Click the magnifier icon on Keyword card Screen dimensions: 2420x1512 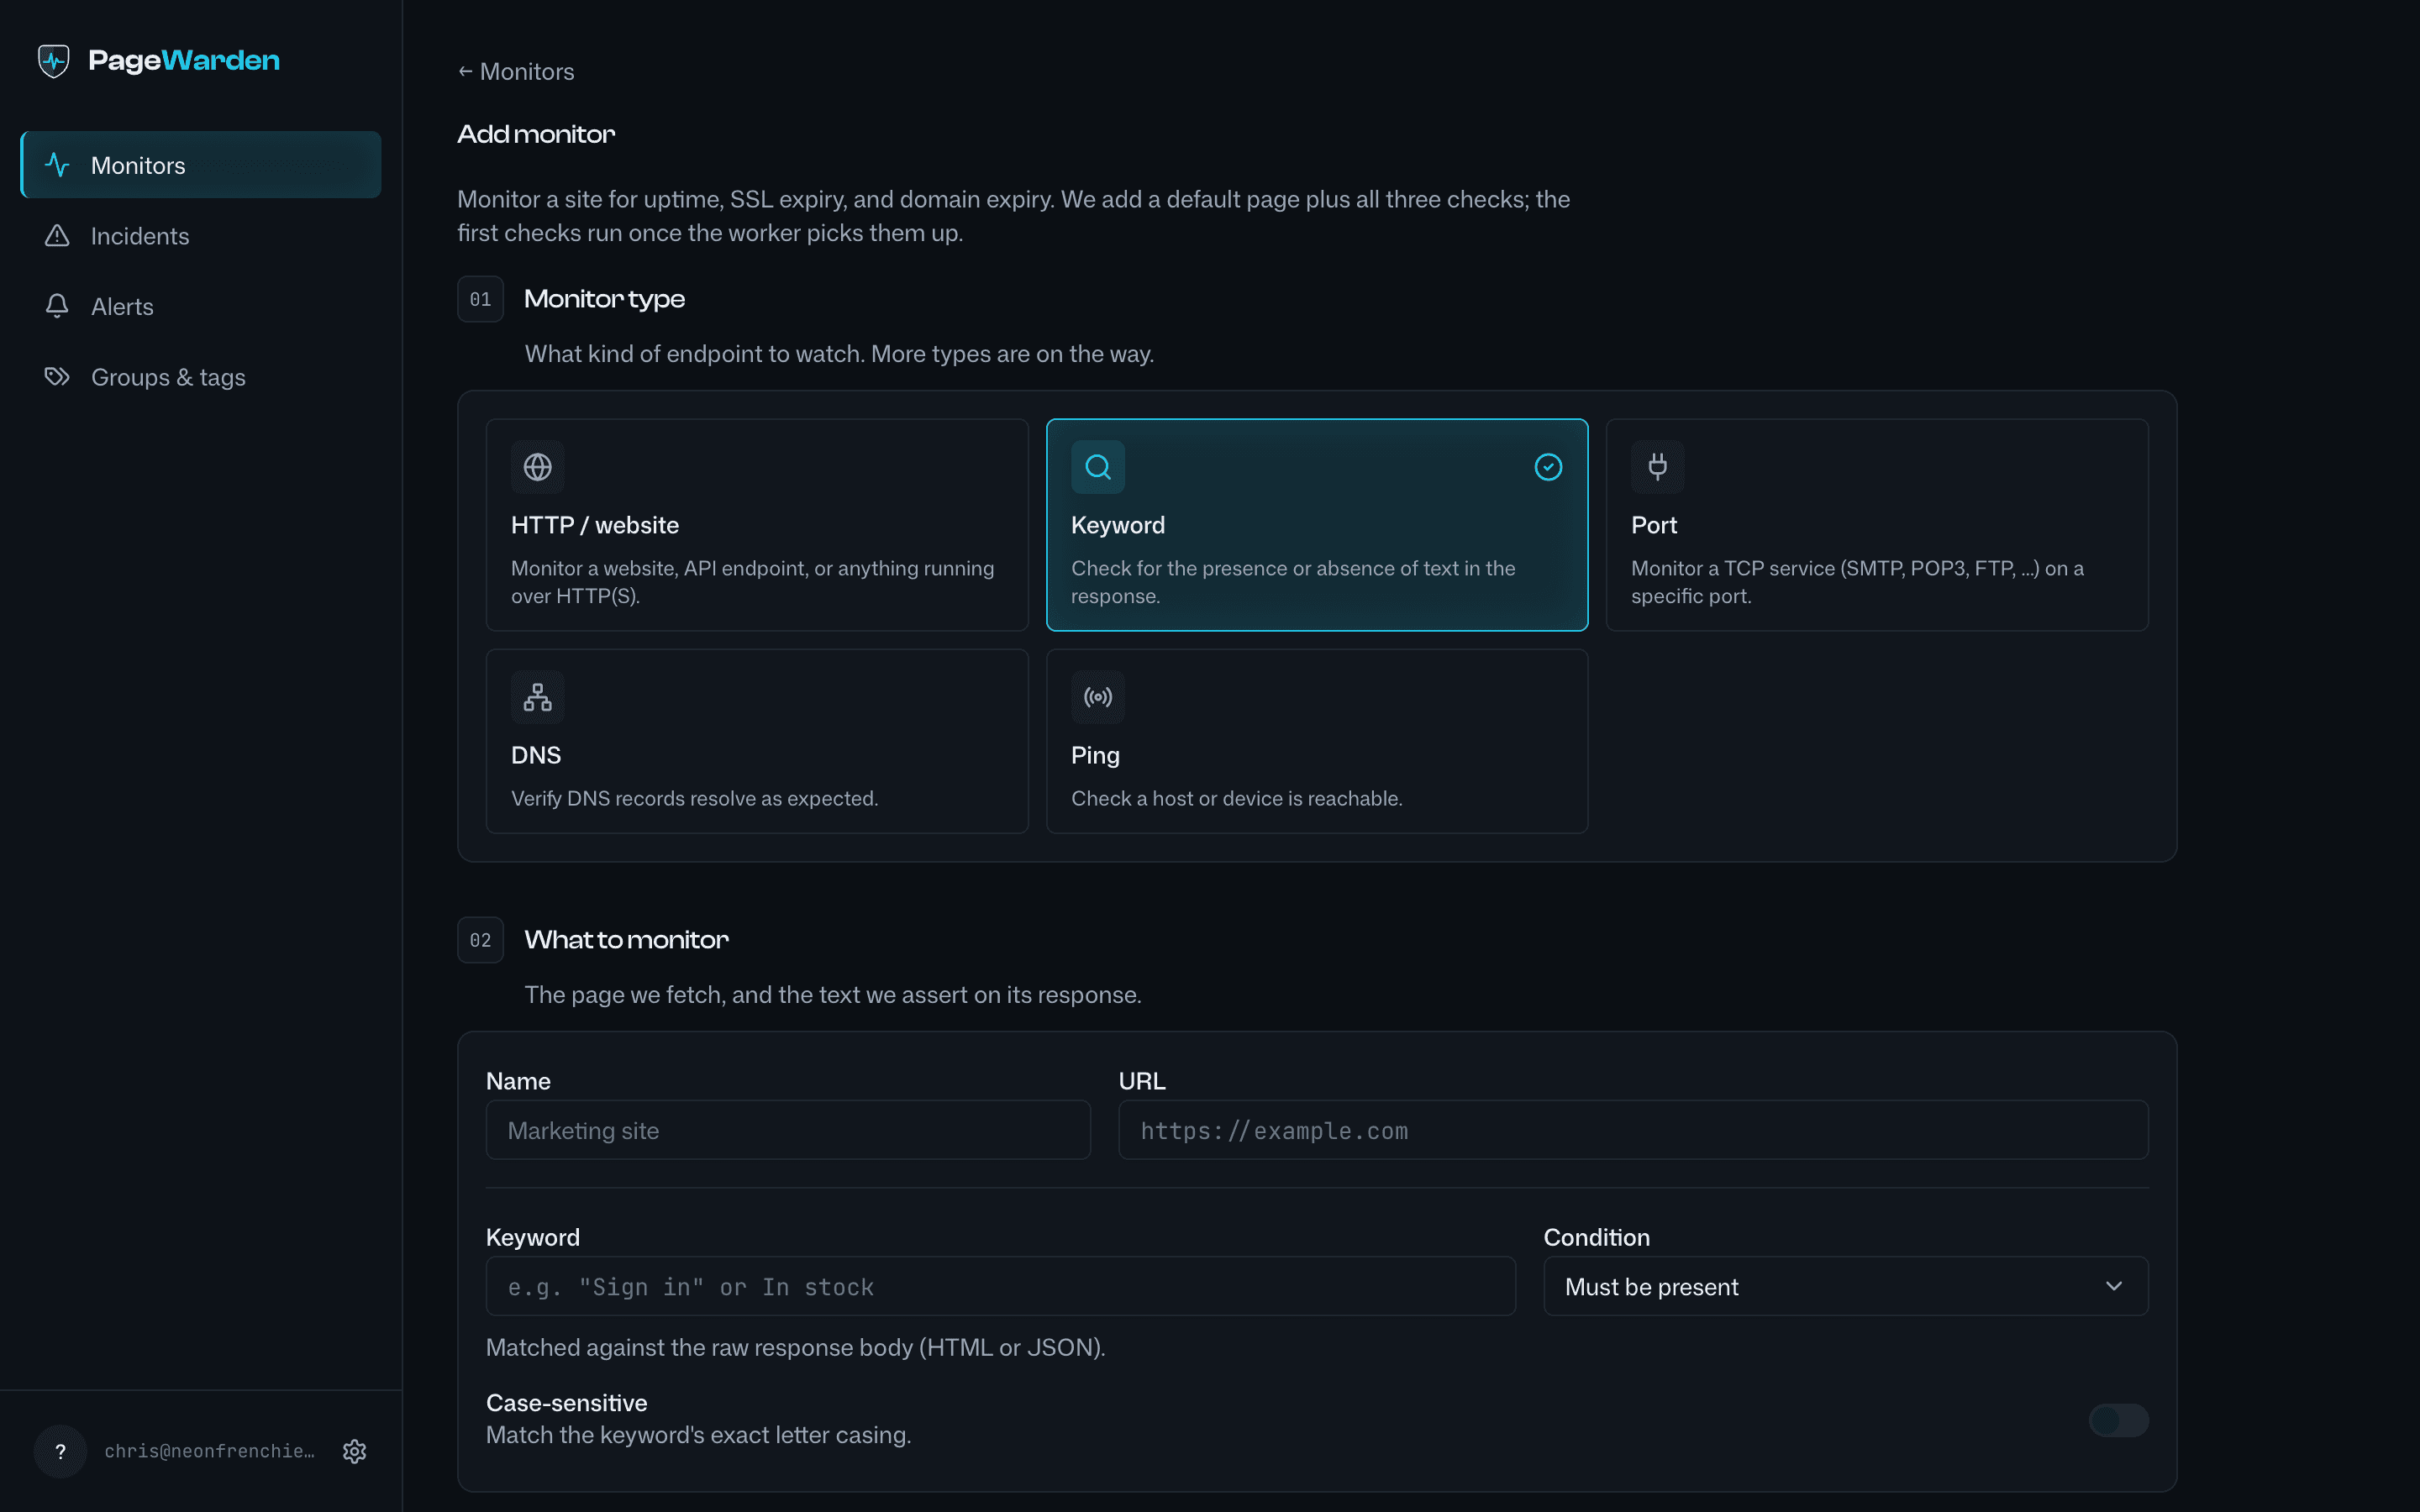tap(1098, 467)
